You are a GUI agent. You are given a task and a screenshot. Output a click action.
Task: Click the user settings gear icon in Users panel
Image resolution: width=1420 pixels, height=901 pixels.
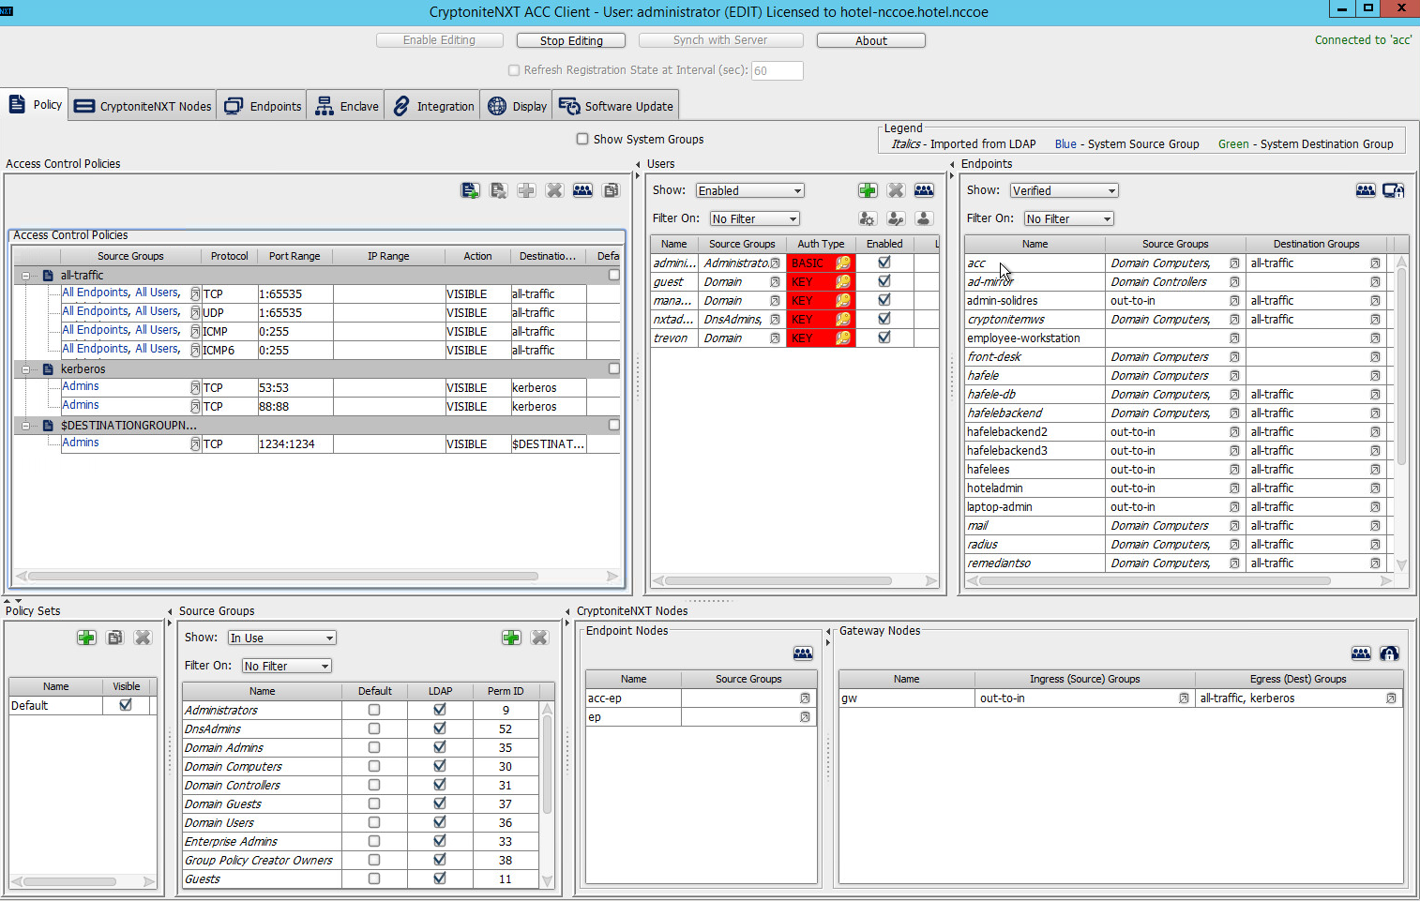coord(868,218)
